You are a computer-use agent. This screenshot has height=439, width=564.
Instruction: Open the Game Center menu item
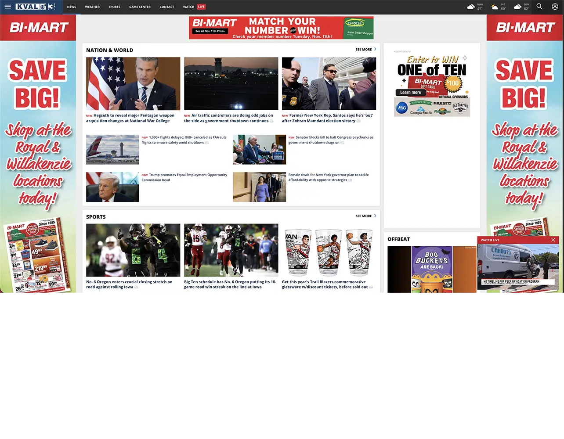[x=140, y=7]
